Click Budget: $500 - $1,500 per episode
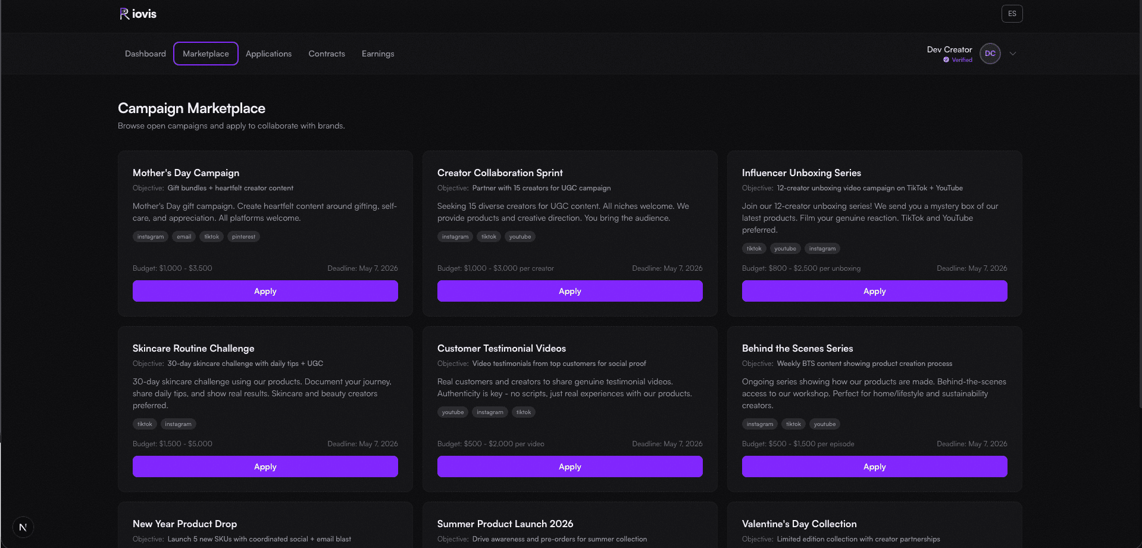The height and width of the screenshot is (548, 1142). (x=798, y=444)
